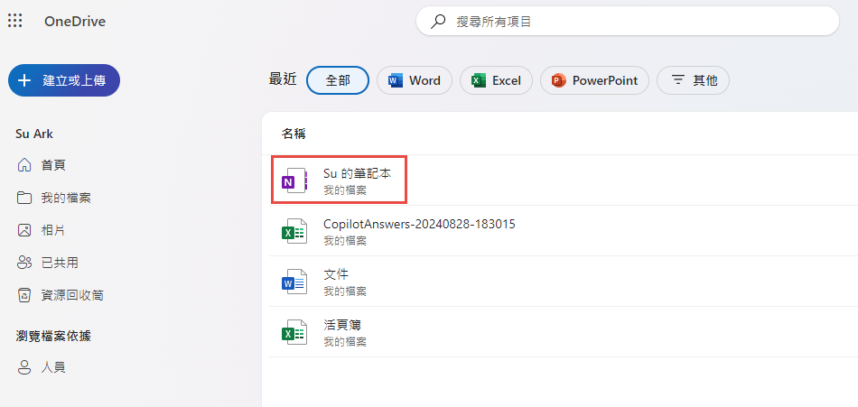Filter recent files by Word
Screen dimensions: 858x407
pos(415,80)
